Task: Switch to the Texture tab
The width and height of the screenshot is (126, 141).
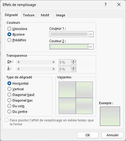Action: coord(29,15)
